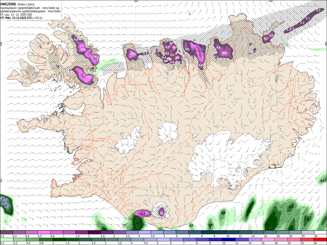Click the pink-red 25 rain legend swatch

click(x=307, y=239)
